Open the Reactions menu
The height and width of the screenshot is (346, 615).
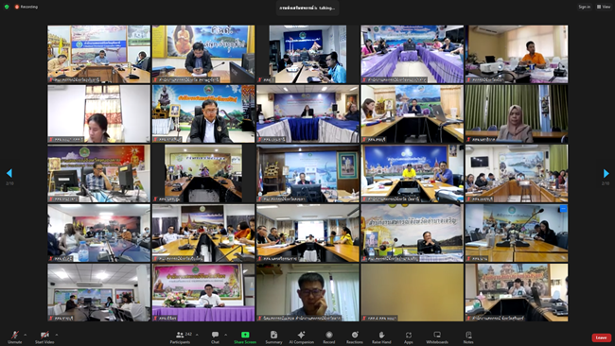click(x=355, y=337)
